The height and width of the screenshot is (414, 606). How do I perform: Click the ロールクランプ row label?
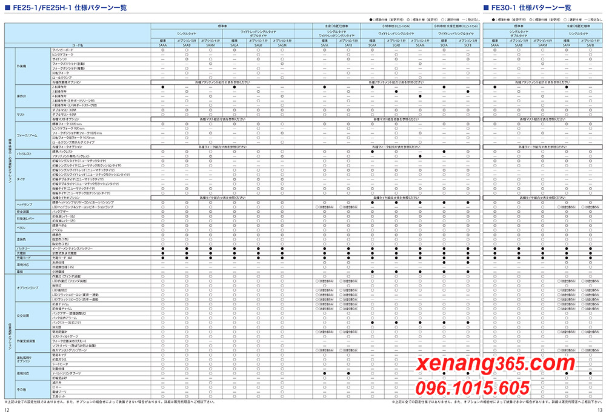pos(62,78)
